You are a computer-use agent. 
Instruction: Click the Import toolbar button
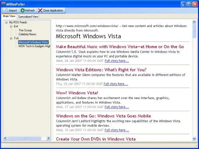pyautogui.click(x=11, y=11)
